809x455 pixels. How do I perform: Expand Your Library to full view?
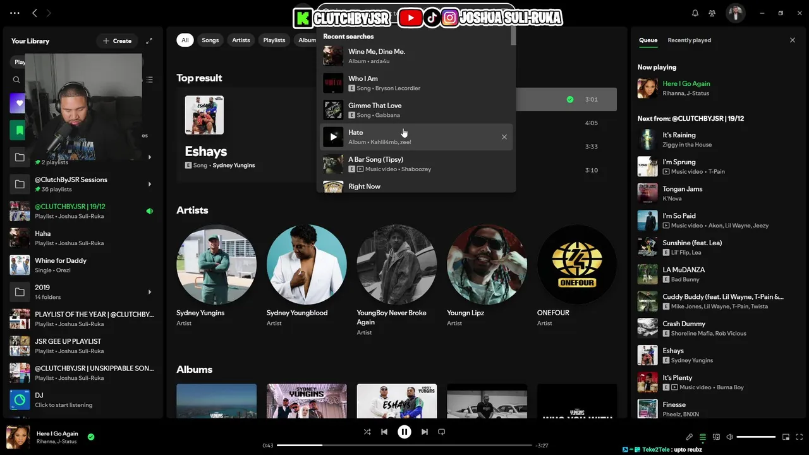coord(149,40)
